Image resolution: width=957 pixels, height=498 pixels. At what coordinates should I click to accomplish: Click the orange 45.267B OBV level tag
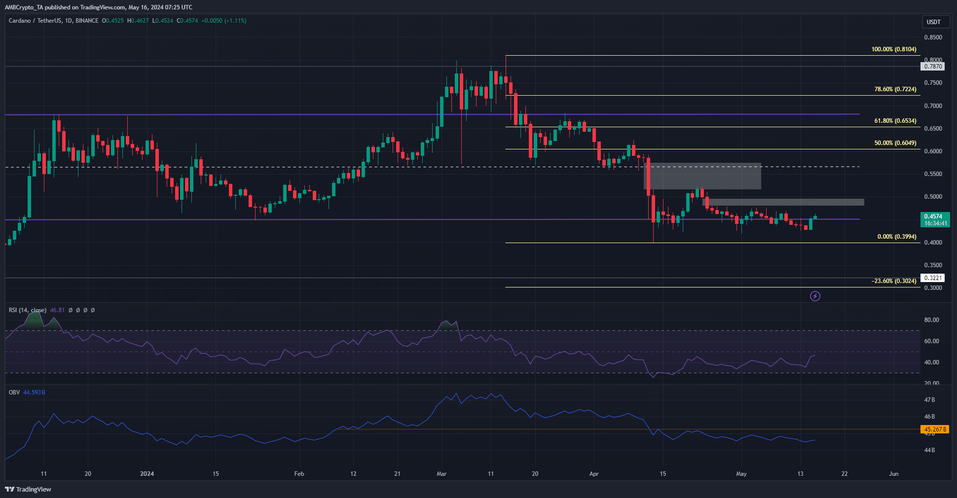click(x=935, y=429)
